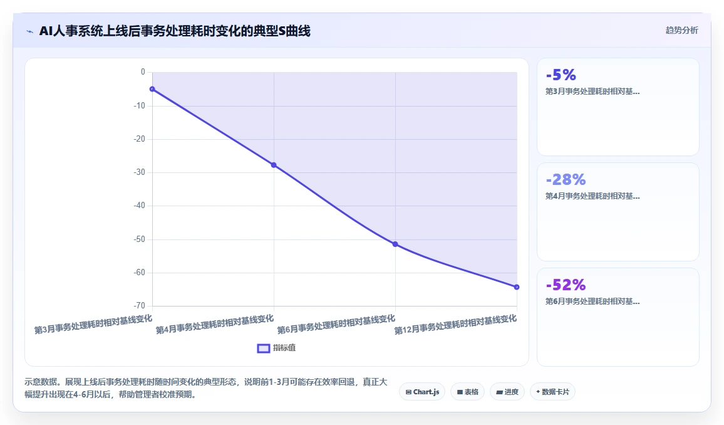Click the chart title AI人事系统上线后事务处理耗时变化的典型S曲线
Viewport: 724px width, 425px height.
pos(175,31)
